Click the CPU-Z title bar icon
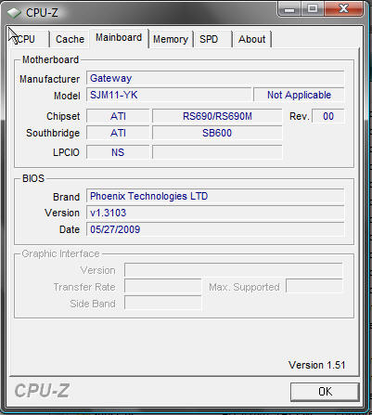Image resolution: width=372 pixels, height=415 pixels. point(14,13)
